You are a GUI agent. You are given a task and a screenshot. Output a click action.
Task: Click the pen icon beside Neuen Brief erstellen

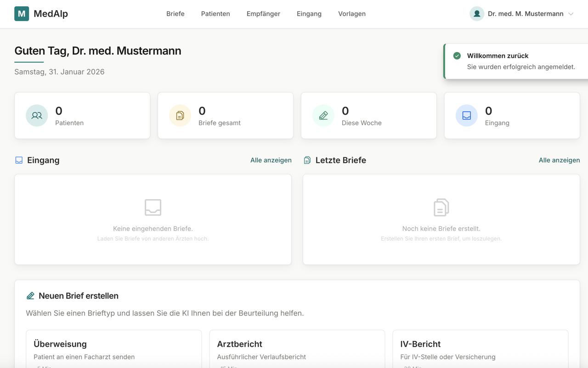click(30, 295)
